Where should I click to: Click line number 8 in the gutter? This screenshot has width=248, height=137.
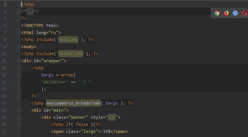tap(5, 40)
